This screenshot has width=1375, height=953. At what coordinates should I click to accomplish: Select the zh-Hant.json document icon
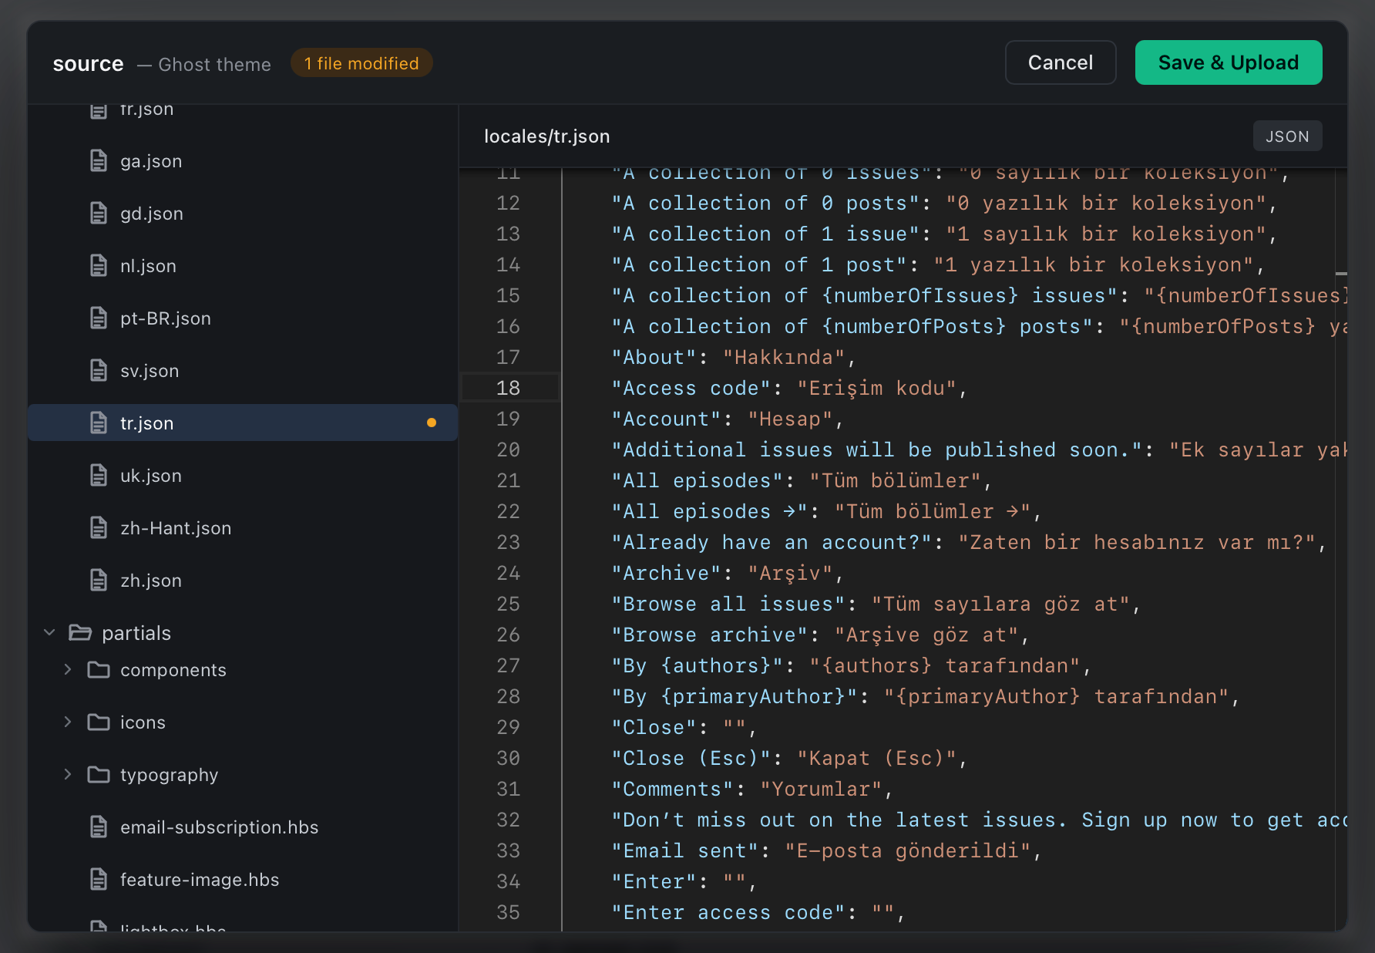pyautogui.click(x=98, y=527)
